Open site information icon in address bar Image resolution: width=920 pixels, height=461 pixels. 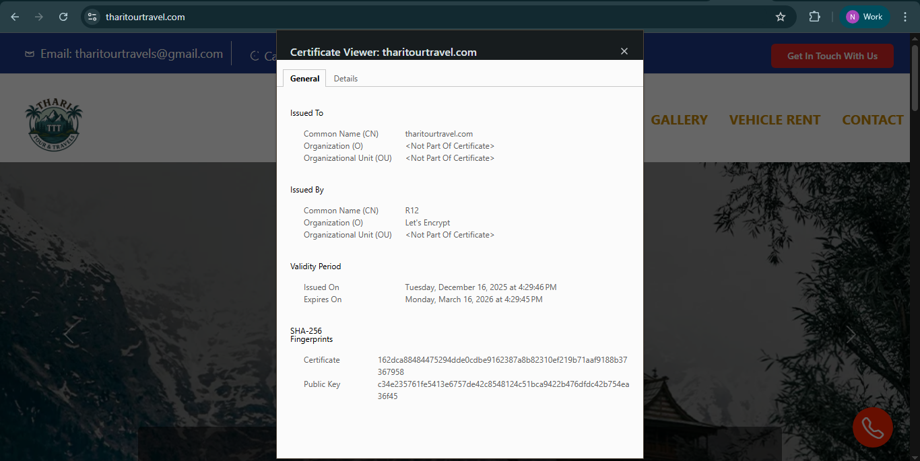click(x=93, y=17)
